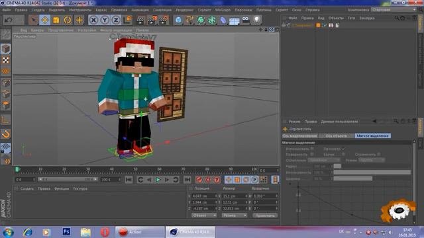Open the Object Manager Tags menu
Image resolution: width=424 pixels, height=238 pixels.
(x=351, y=18)
